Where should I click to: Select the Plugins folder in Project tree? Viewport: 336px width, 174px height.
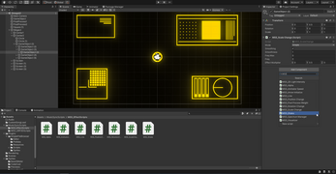(x=10, y=134)
